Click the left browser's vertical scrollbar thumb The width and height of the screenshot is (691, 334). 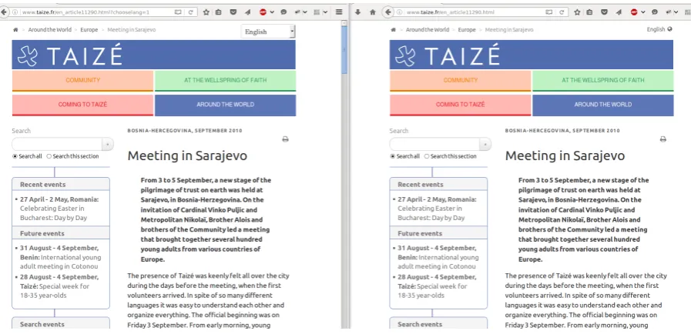(344, 49)
